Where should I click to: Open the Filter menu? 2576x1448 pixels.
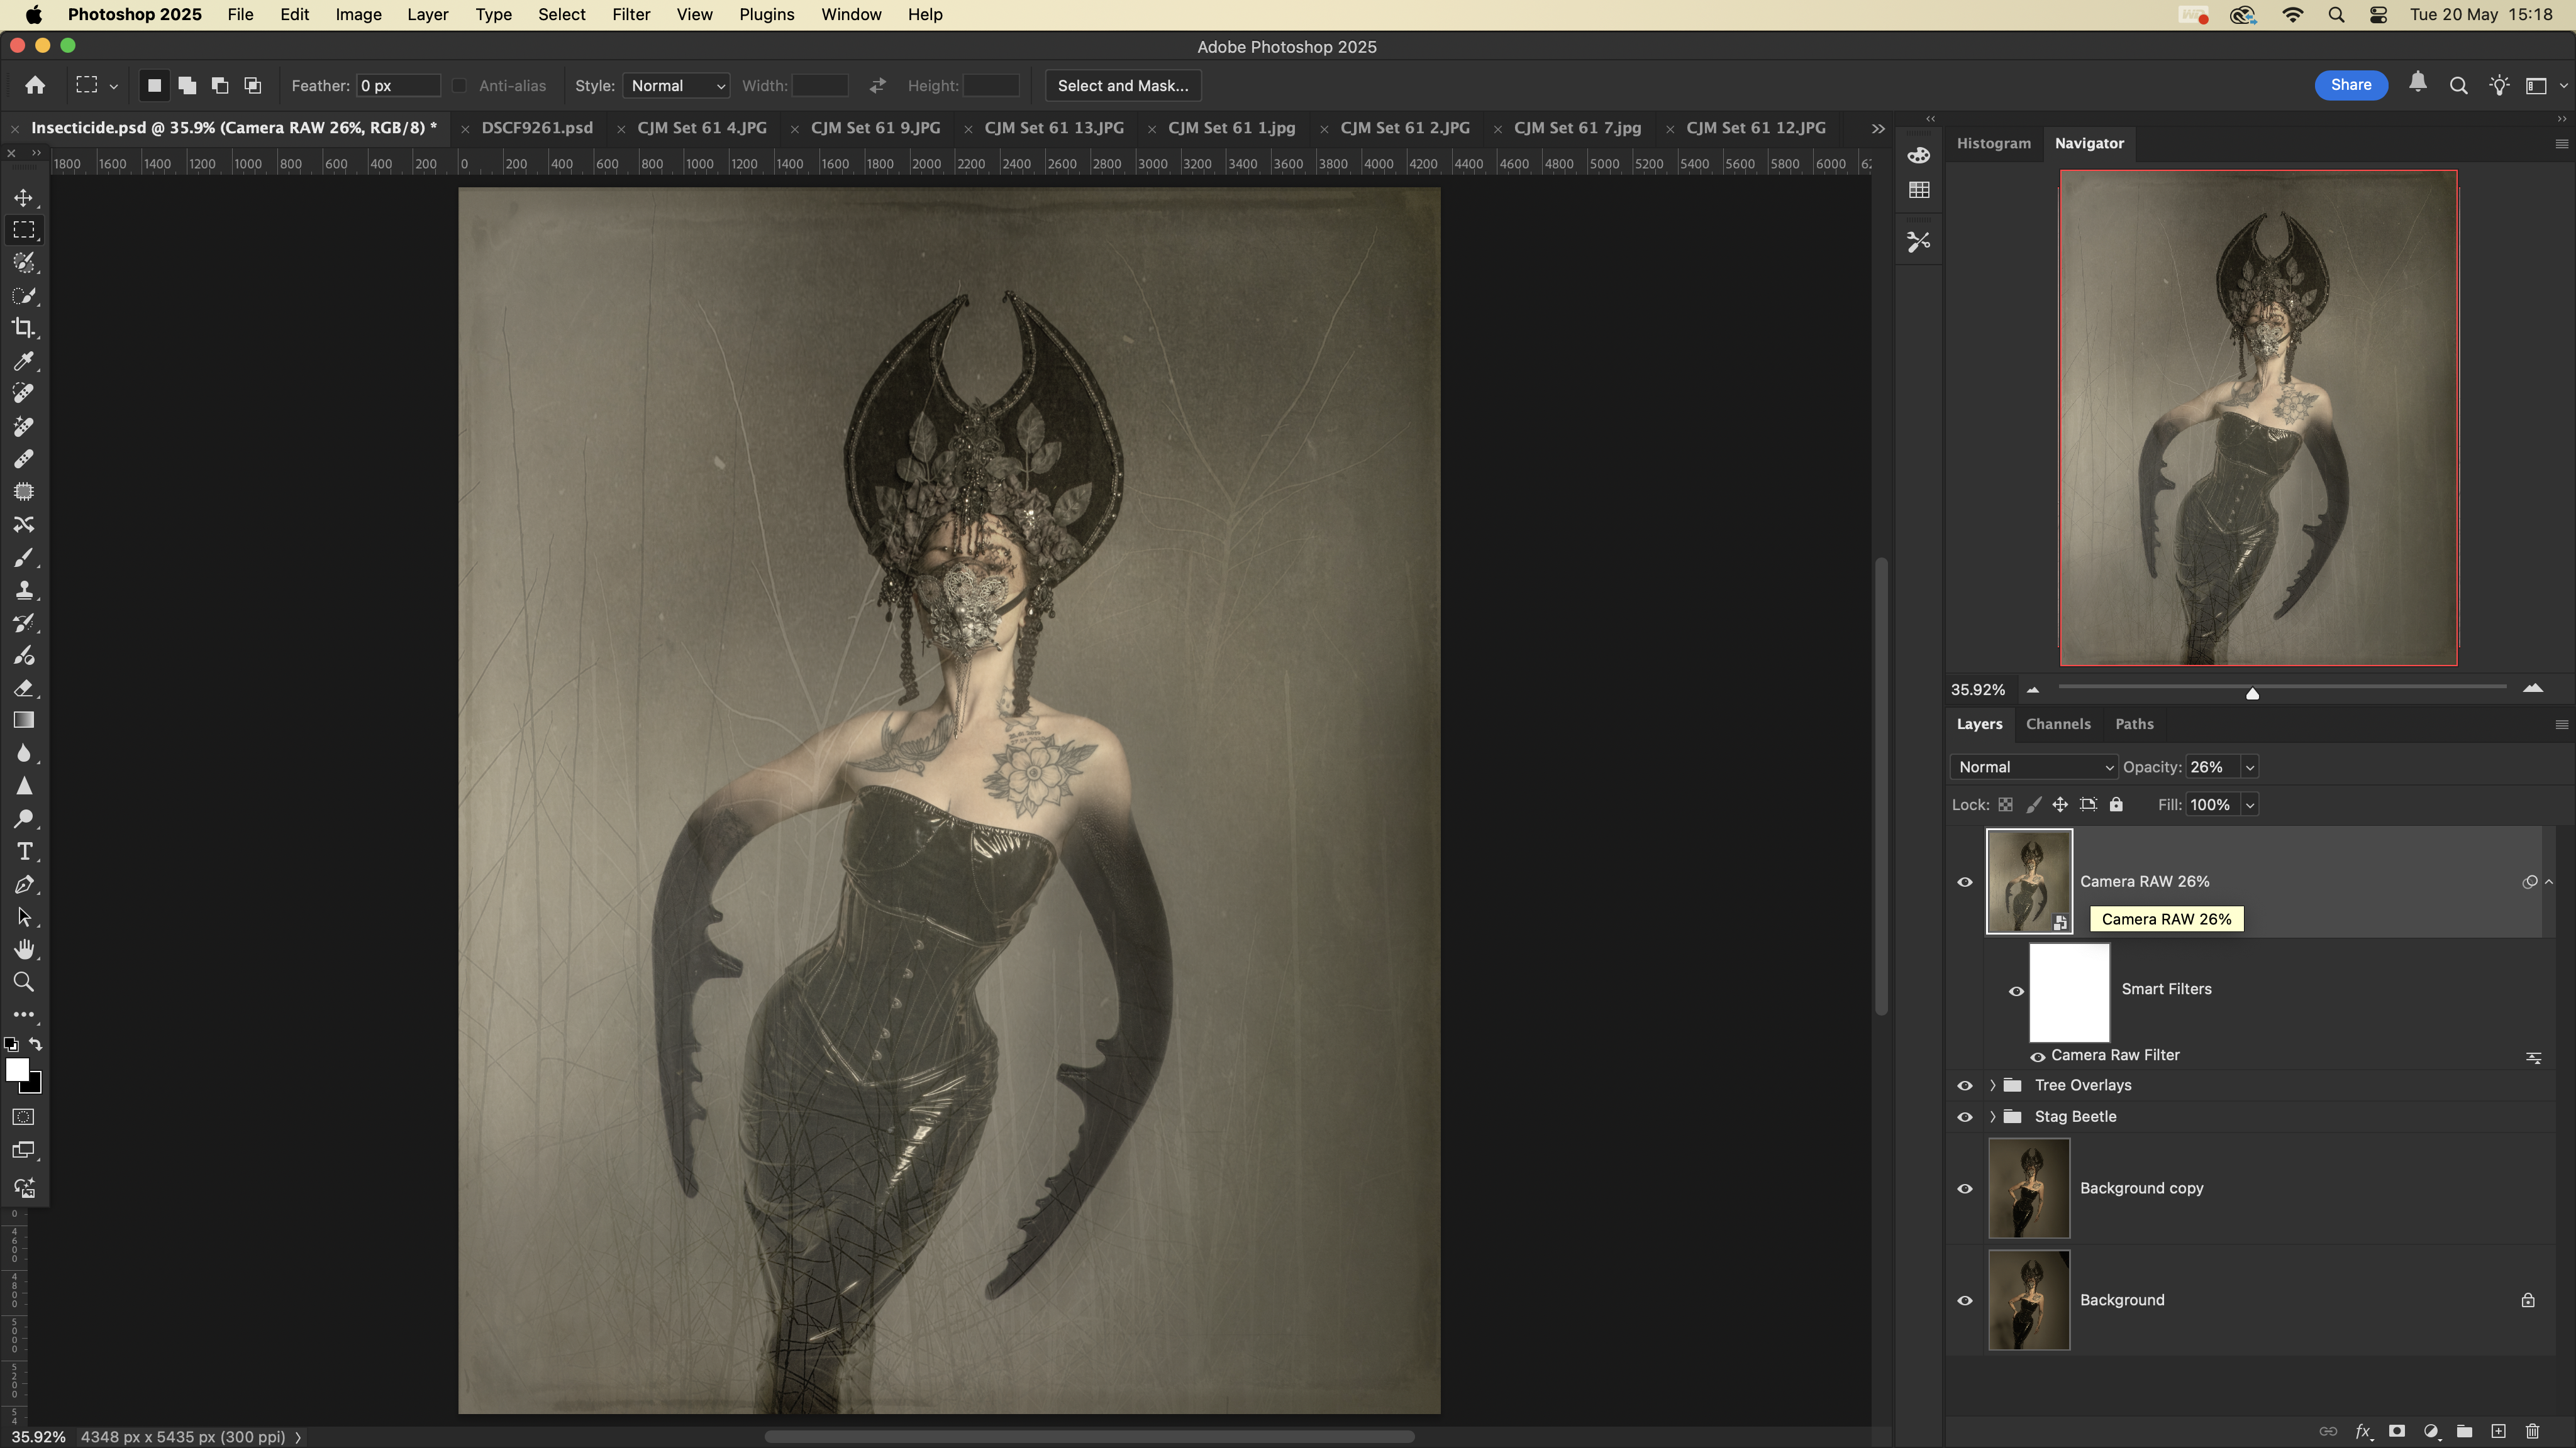pos(630,15)
